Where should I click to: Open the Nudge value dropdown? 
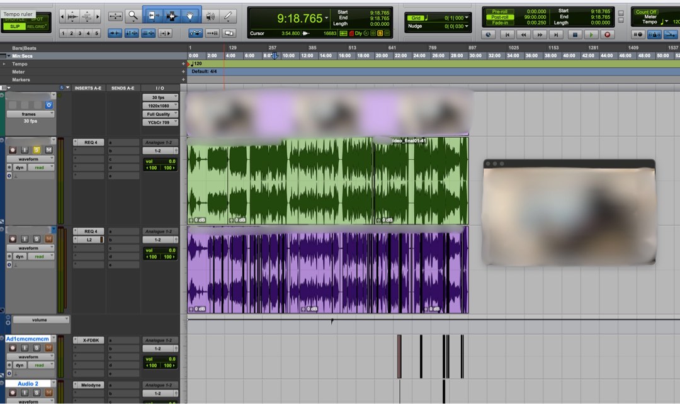coord(467,26)
